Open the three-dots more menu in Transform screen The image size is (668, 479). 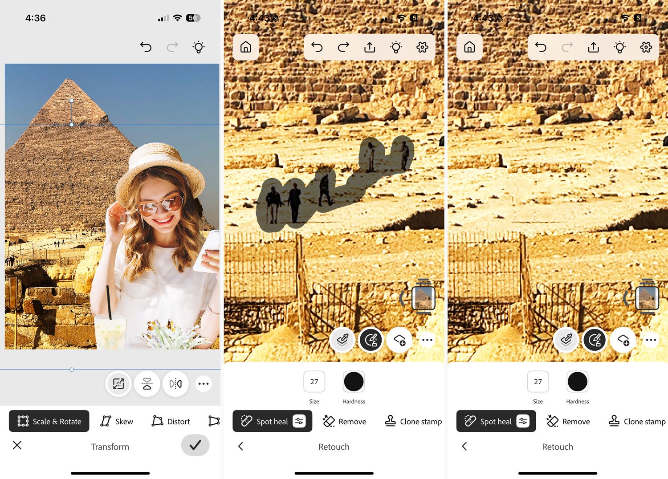click(x=204, y=384)
